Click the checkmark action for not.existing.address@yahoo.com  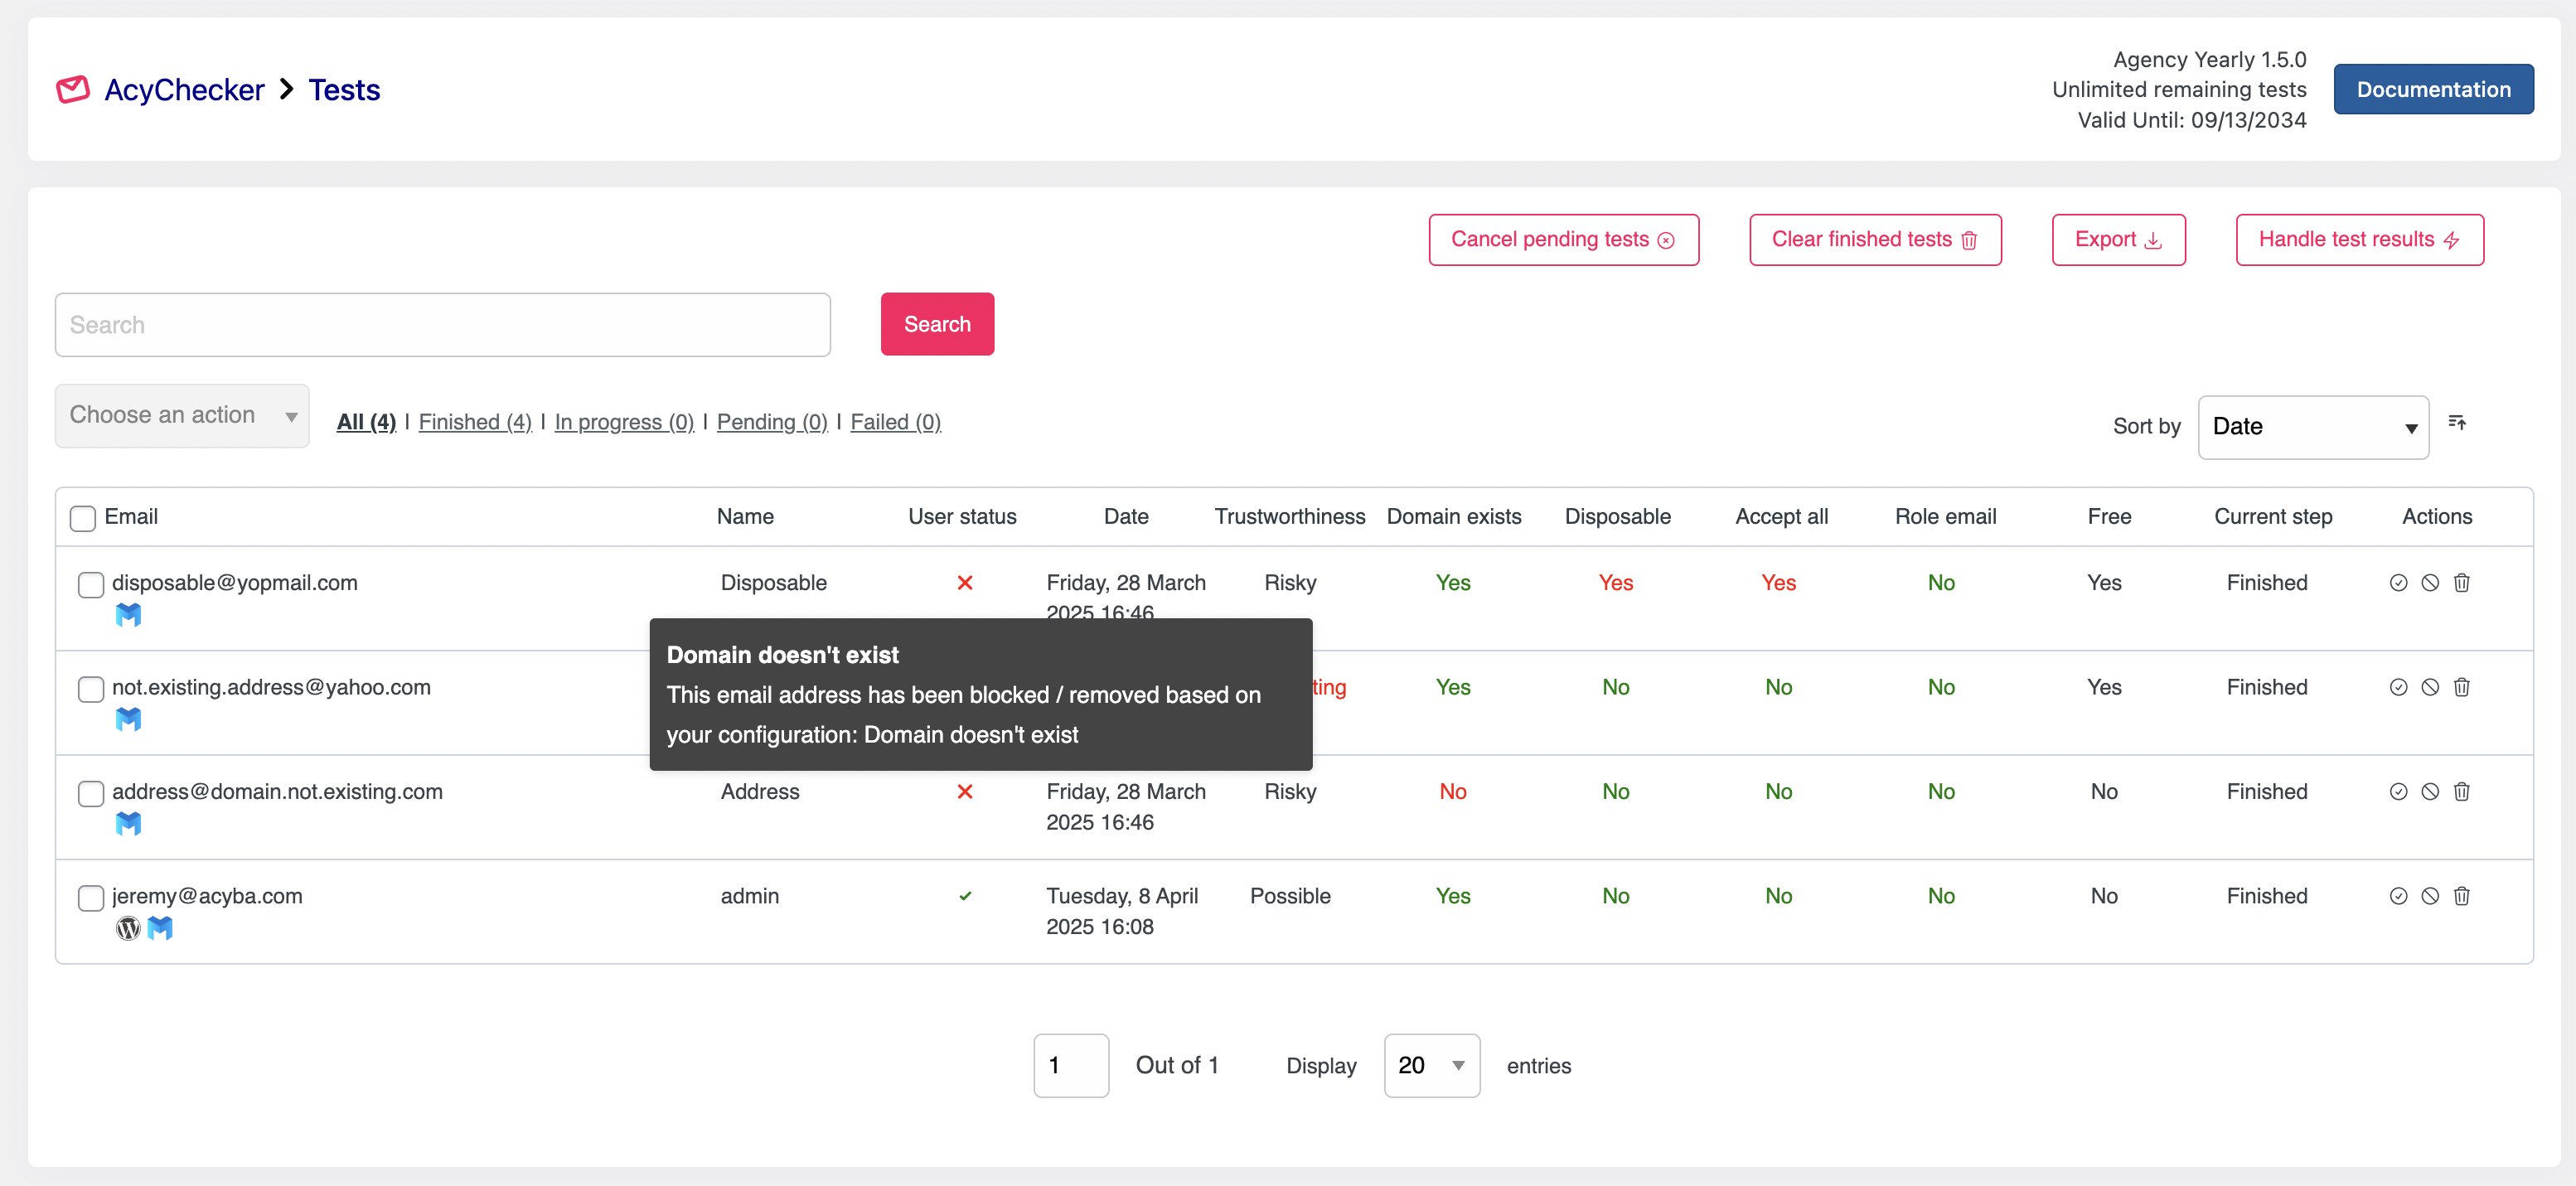click(2398, 687)
